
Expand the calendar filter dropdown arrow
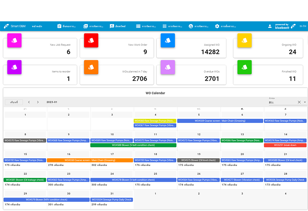click(x=305, y=102)
